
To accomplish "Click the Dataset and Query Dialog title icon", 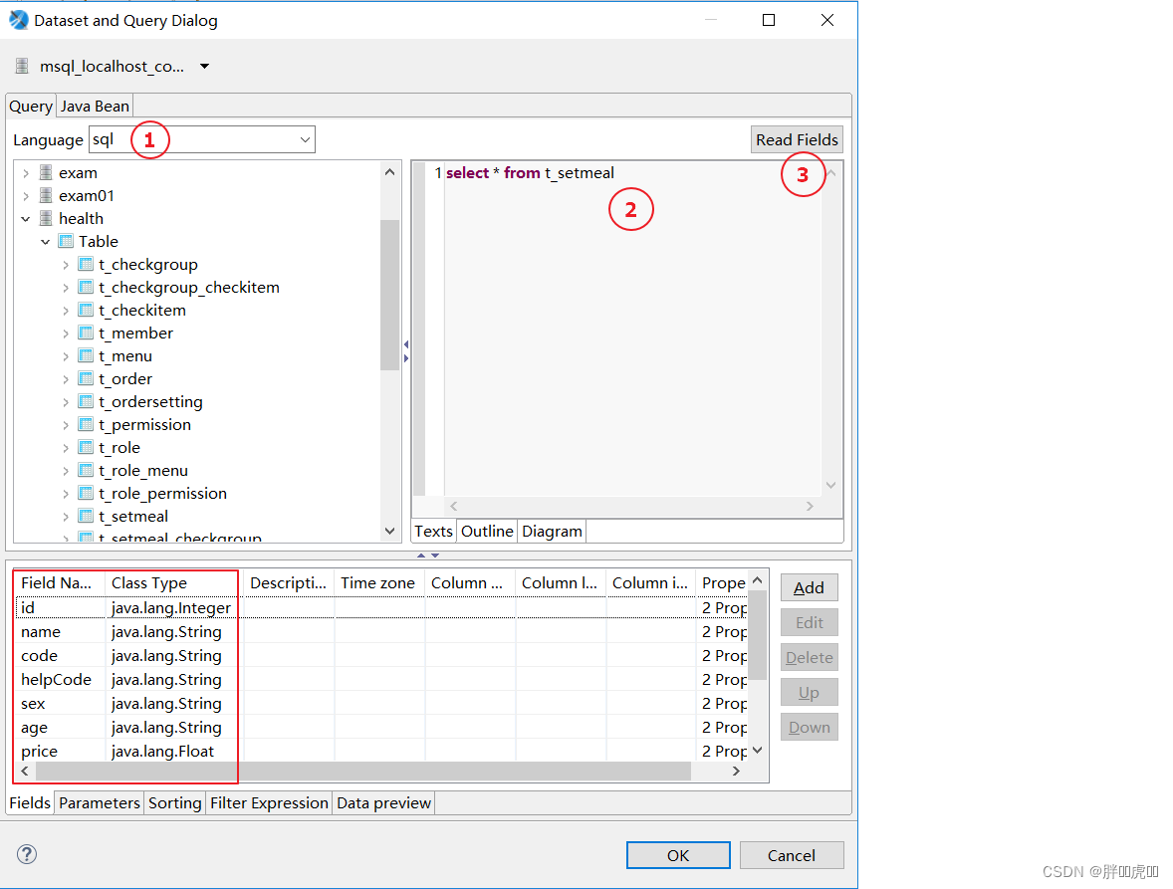I will pyautogui.click(x=19, y=20).
